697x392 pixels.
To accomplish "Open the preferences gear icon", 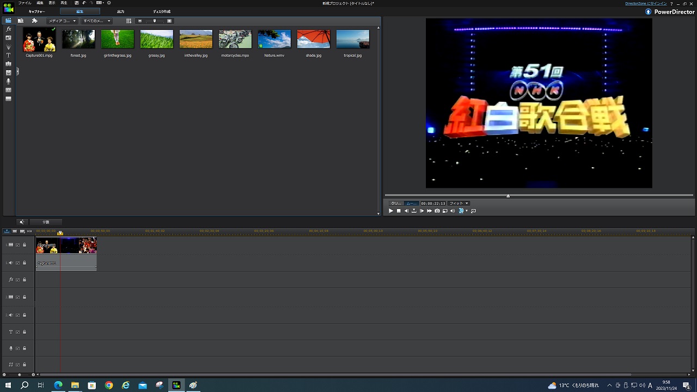I will click(x=109, y=3).
